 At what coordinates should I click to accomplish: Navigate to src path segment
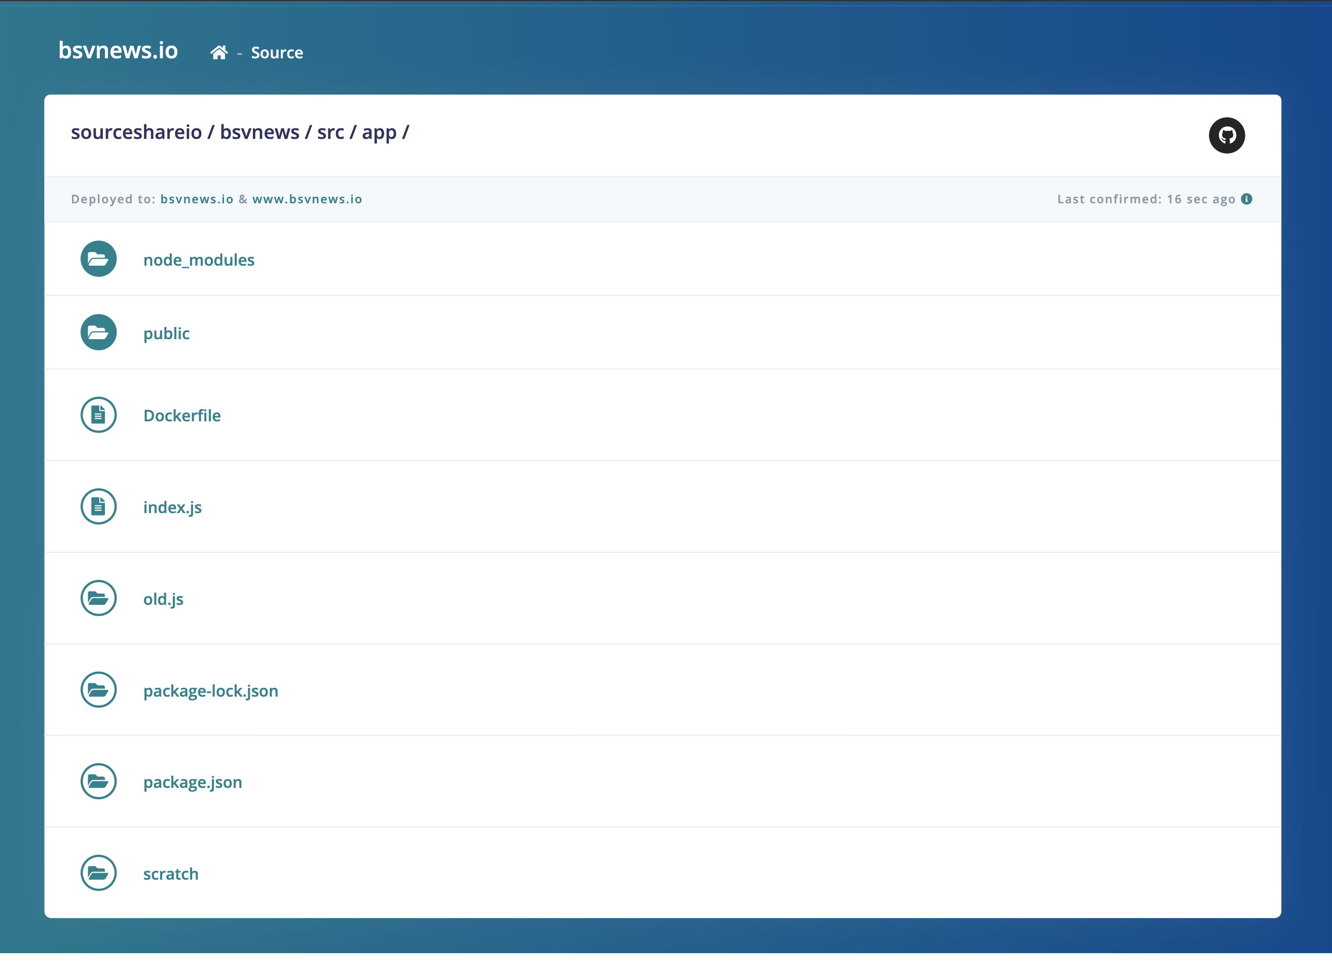[330, 132]
